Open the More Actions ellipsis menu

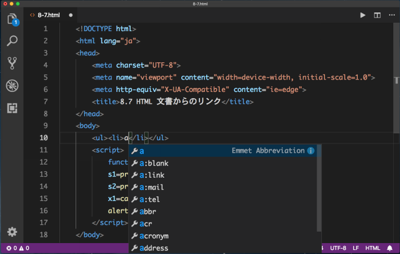(392, 15)
